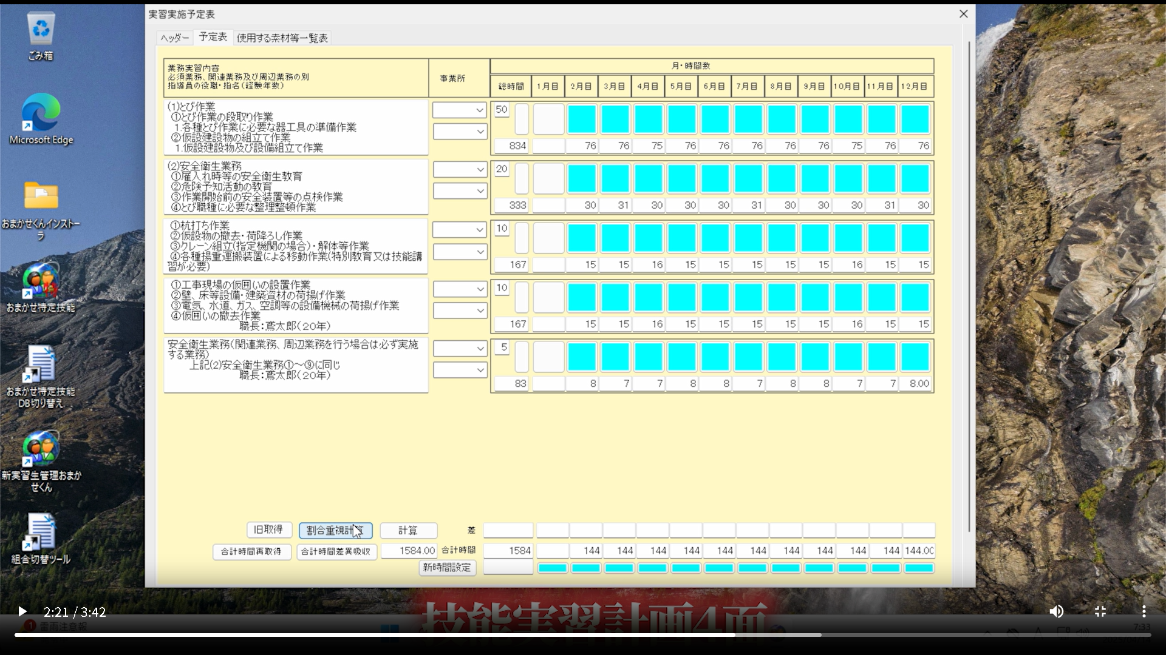The height and width of the screenshot is (655, 1166).
Task: Open おまかせ特定技能DB切り替え shortcut
Action: pyautogui.click(x=41, y=365)
